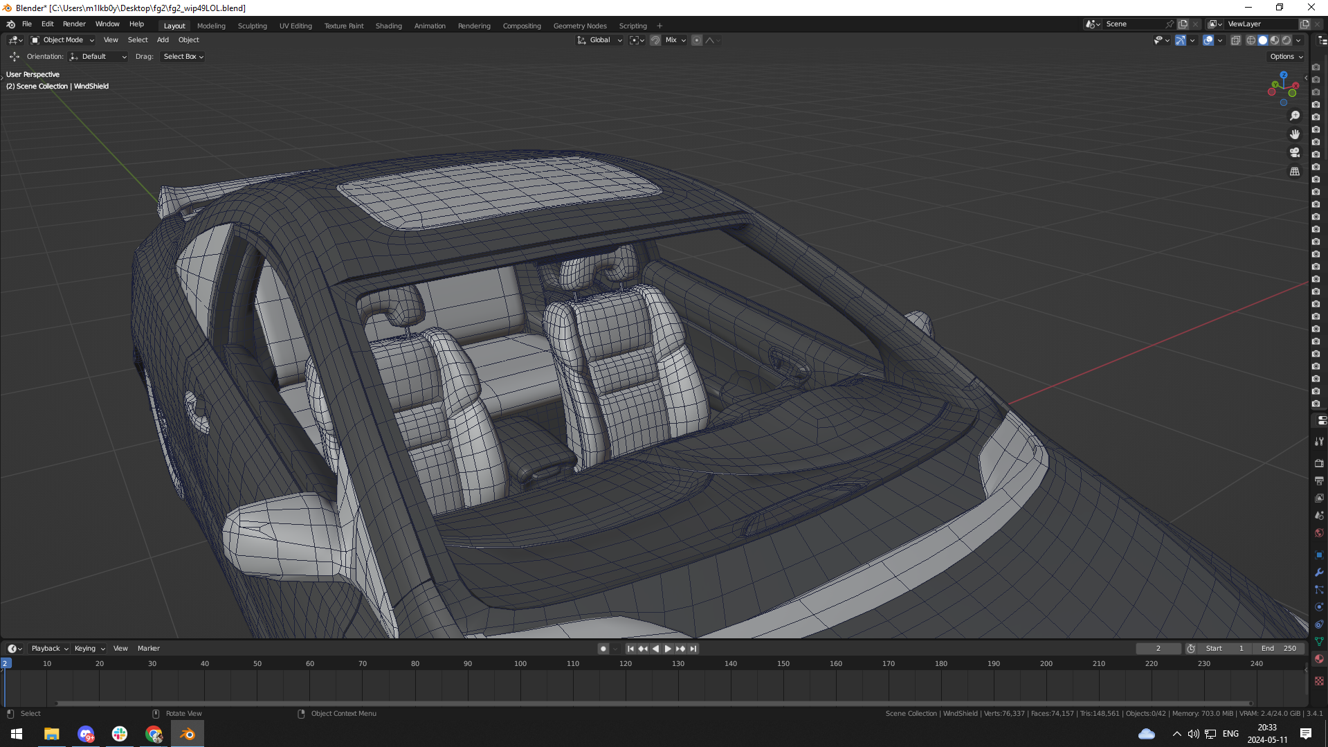Open the Tool settings properties tab
The width and height of the screenshot is (1328, 747).
pos(1319,441)
